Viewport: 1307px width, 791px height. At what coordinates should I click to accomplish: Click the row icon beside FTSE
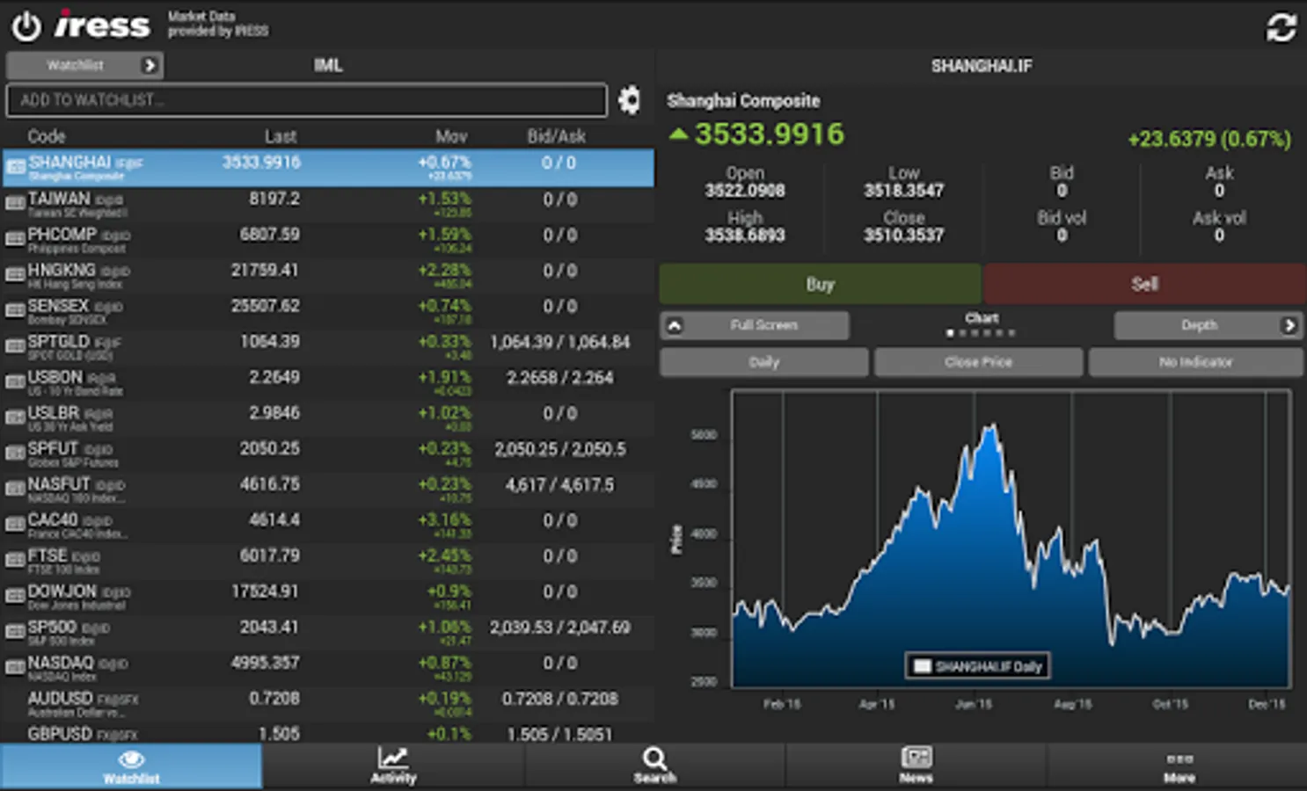(15, 560)
